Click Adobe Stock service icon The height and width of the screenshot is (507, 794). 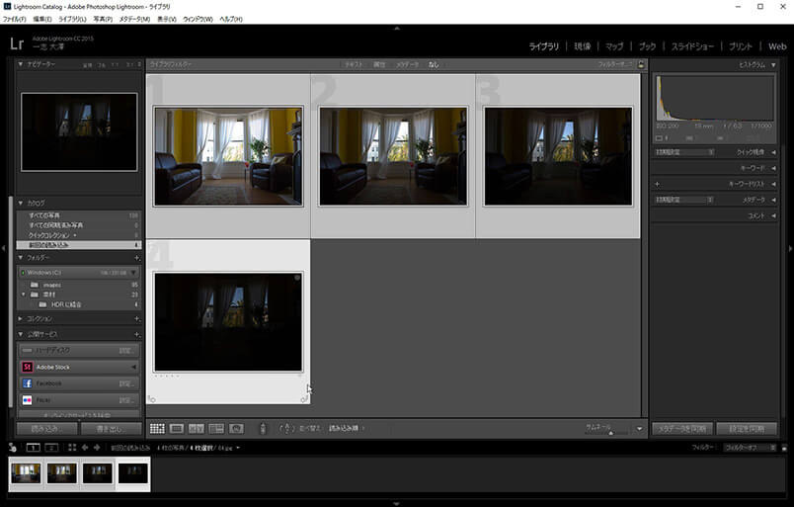point(28,367)
